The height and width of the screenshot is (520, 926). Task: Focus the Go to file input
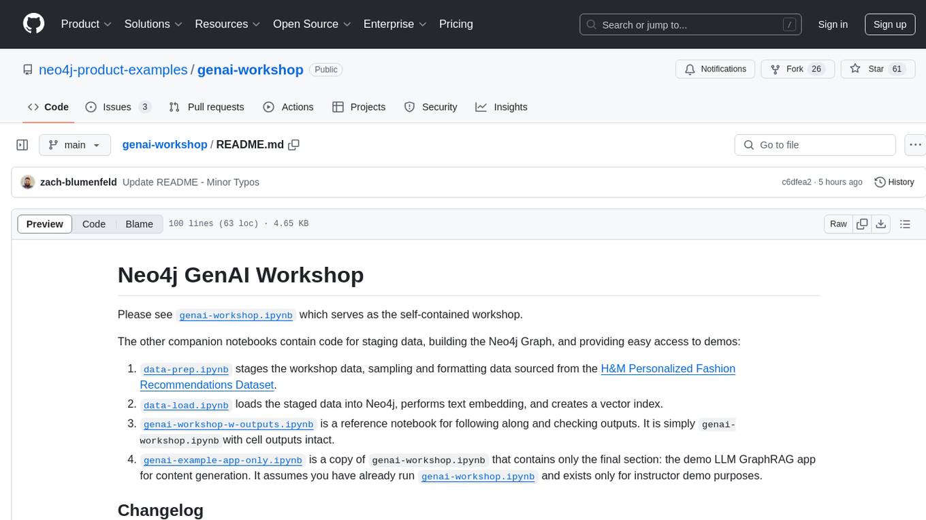(815, 145)
